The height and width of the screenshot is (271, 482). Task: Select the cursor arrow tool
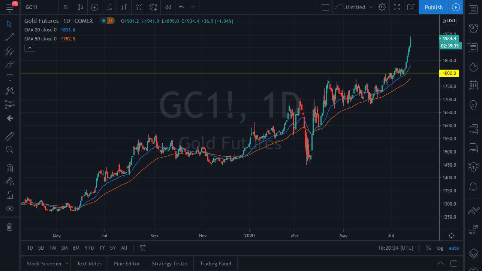tap(10, 24)
